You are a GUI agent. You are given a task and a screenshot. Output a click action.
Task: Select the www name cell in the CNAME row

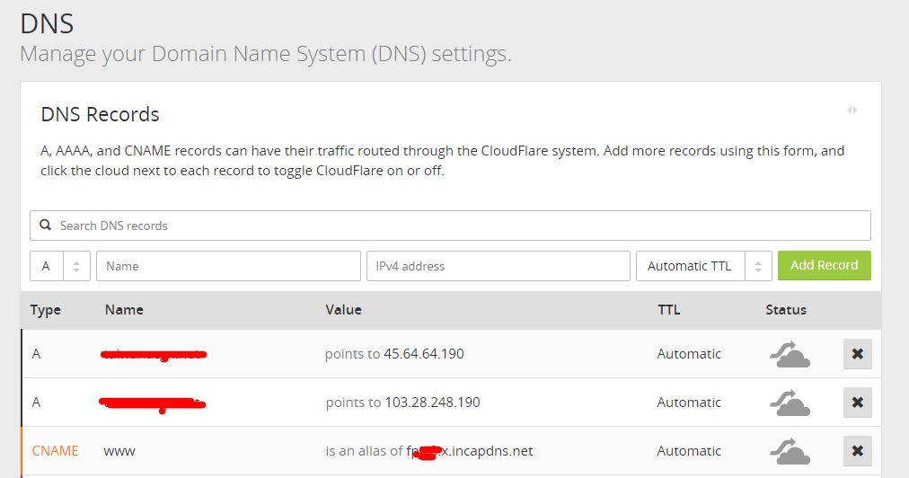coord(119,451)
